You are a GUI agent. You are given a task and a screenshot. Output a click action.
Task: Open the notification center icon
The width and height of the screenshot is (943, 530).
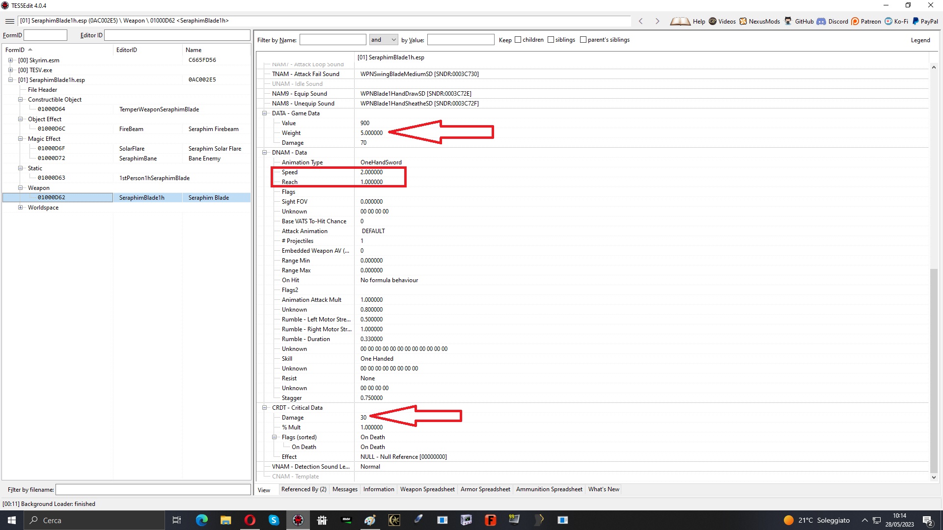click(928, 520)
